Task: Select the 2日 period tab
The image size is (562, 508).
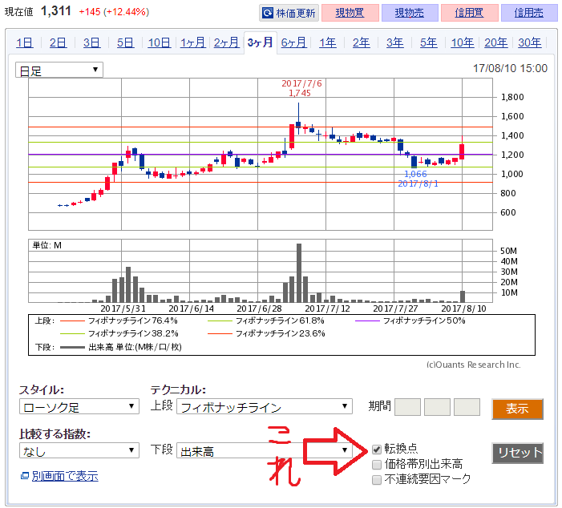Action: (58, 42)
